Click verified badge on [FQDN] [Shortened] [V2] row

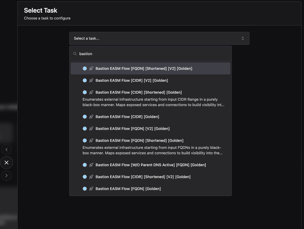point(85,68)
